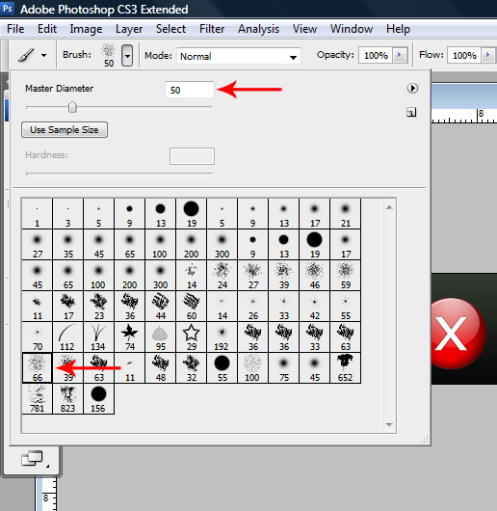
Task: Open the Layer menu
Action: pyautogui.click(x=129, y=29)
